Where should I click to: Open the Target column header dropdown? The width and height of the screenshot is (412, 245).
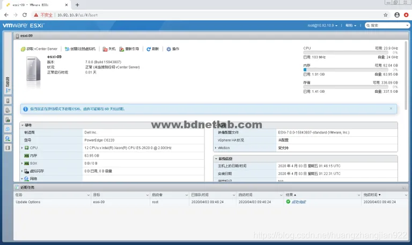point(147,195)
